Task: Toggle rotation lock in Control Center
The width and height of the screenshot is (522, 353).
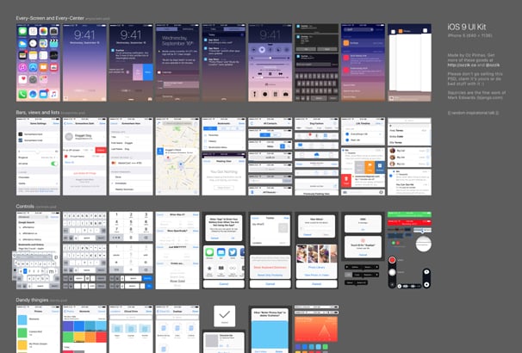Action: pyautogui.click(x=286, y=50)
